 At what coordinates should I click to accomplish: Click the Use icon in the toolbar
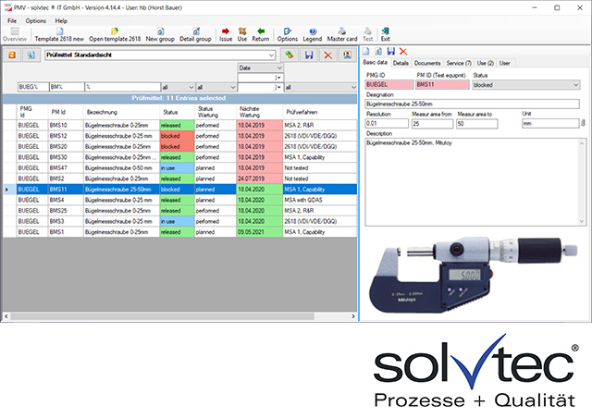(x=242, y=35)
